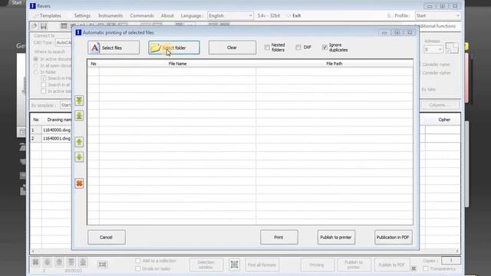Click small icon right of Publish to PDF
Screen dimensions: 491x276
click(x=414, y=268)
